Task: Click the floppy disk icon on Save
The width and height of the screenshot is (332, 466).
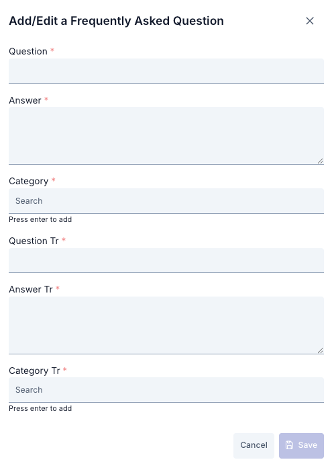Action: 289,445
